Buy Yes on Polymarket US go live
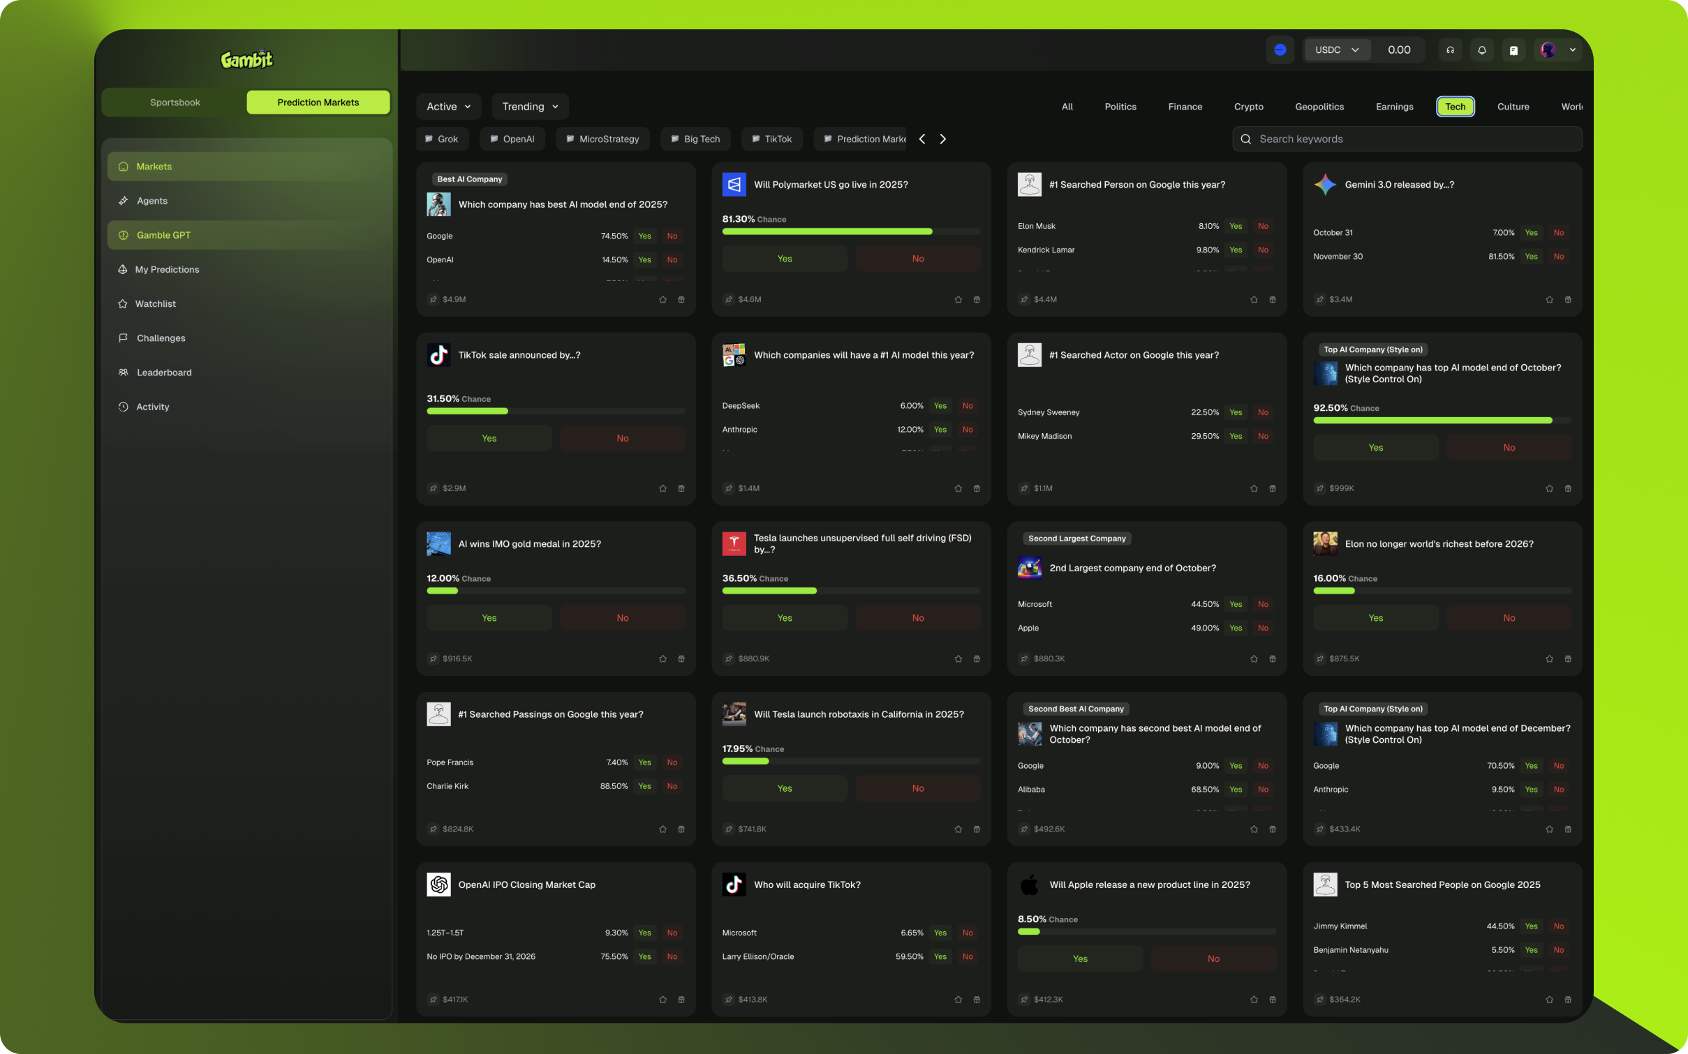The width and height of the screenshot is (1688, 1054). tap(785, 259)
